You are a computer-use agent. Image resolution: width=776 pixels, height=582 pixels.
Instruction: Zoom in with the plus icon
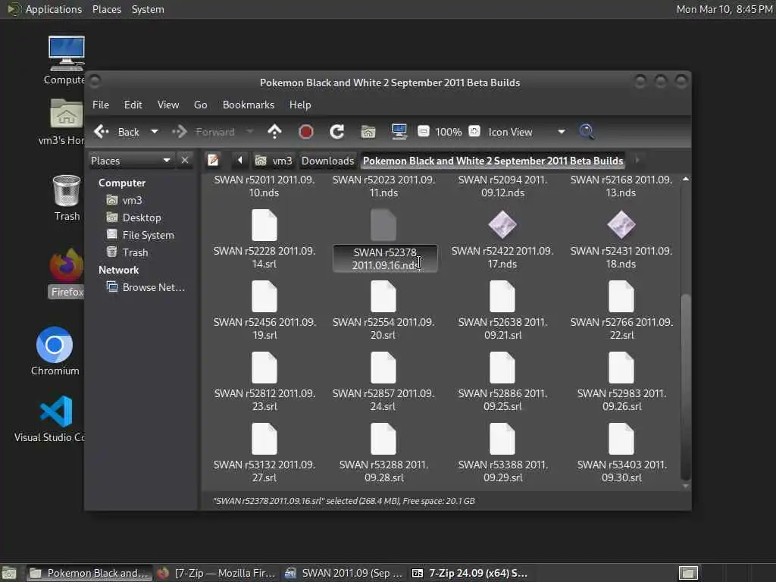coord(474,132)
